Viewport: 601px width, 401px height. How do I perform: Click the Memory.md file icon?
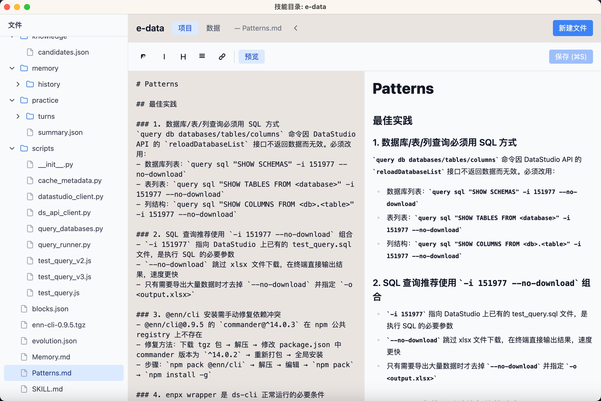pyautogui.click(x=24, y=357)
